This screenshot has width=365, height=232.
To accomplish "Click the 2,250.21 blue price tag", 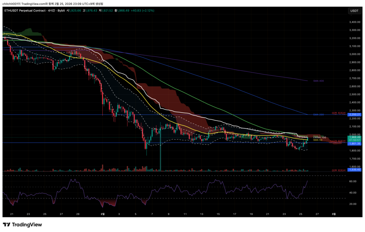I will pos(354,115).
